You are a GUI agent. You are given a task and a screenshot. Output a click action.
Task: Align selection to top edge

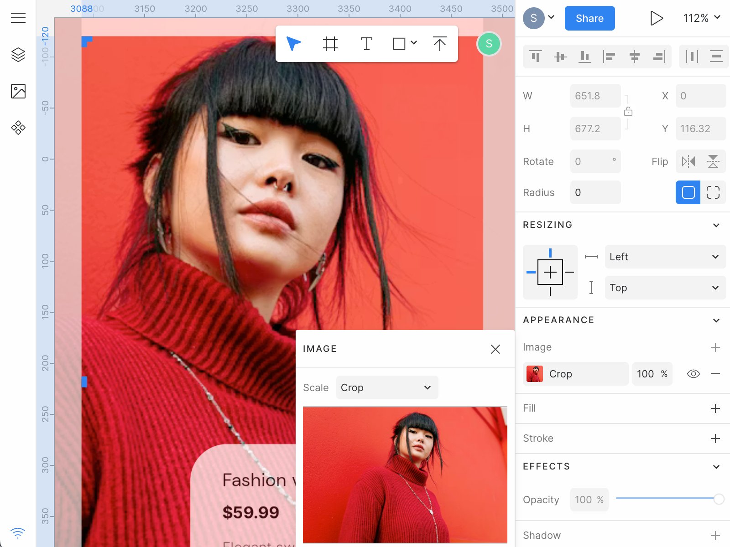(536, 57)
